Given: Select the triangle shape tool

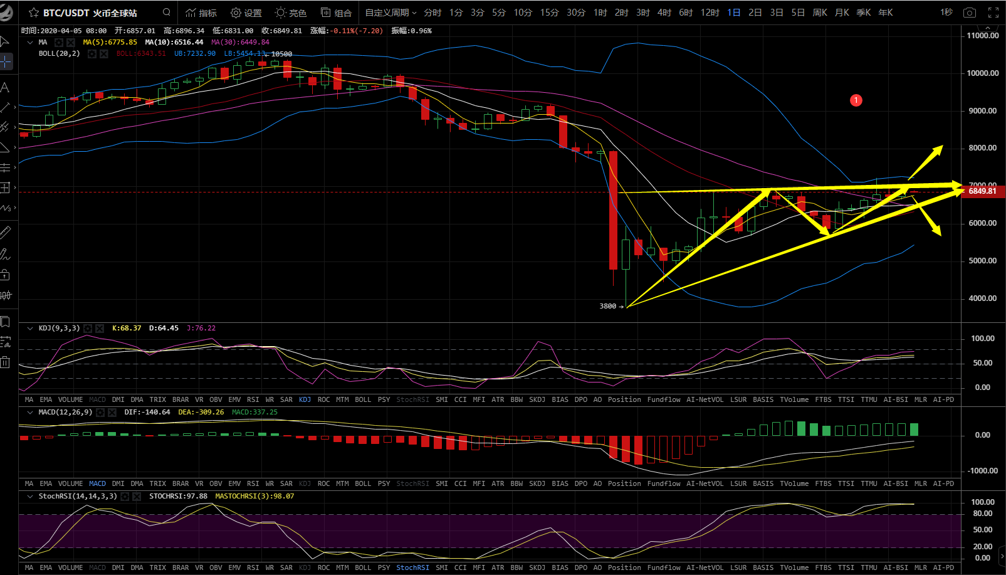Looking at the screenshot, I should [x=5, y=147].
